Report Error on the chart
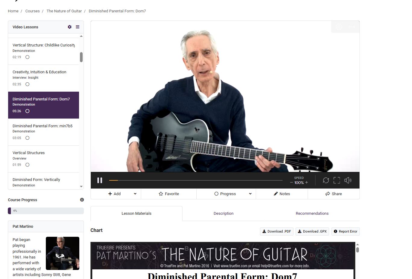Screen dimensions: 412x279 [x=345, y=231]
